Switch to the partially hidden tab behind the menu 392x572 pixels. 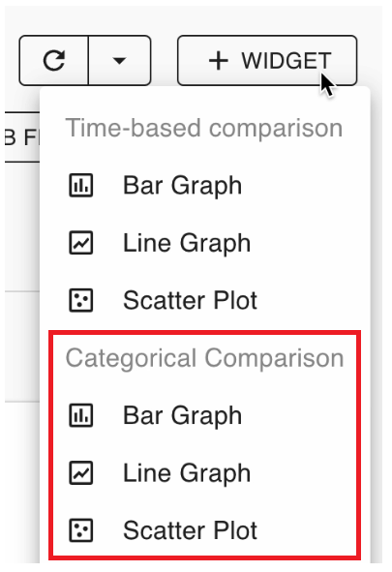(x=22, y=137)
